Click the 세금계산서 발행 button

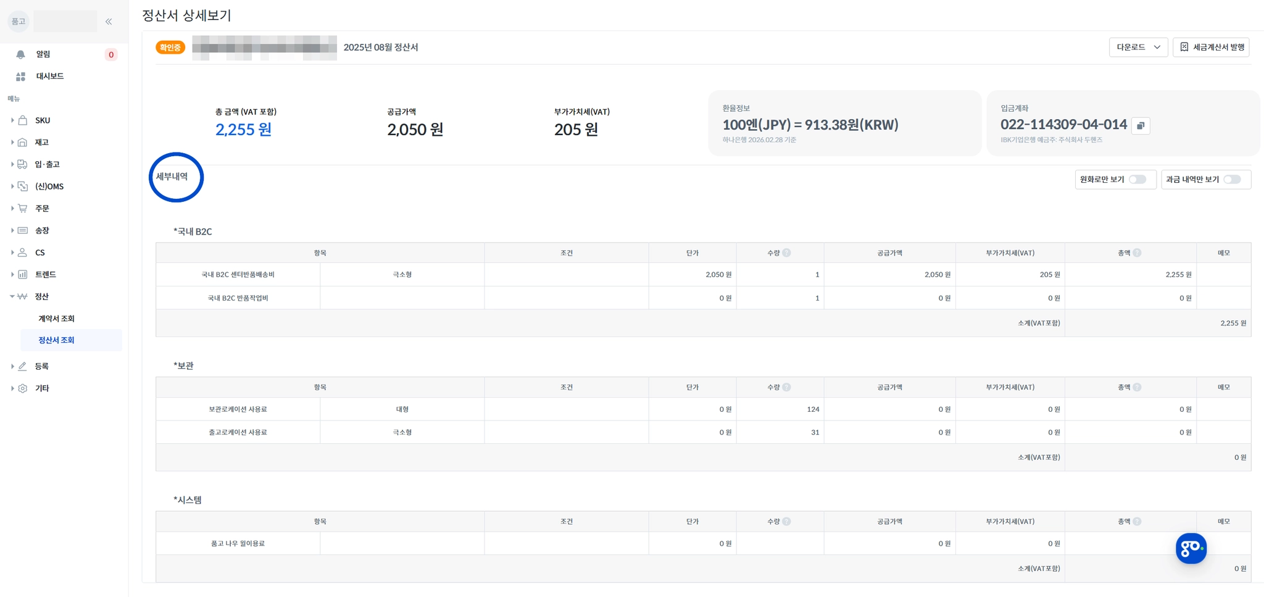(x=1211, y=48)
